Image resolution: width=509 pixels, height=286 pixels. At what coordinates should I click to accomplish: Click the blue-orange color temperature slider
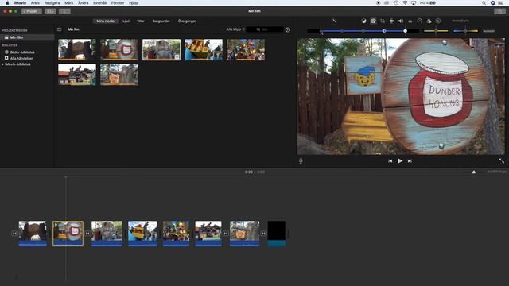465,31
